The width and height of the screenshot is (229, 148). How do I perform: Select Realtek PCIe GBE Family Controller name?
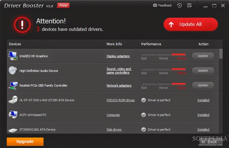[43, 85]
